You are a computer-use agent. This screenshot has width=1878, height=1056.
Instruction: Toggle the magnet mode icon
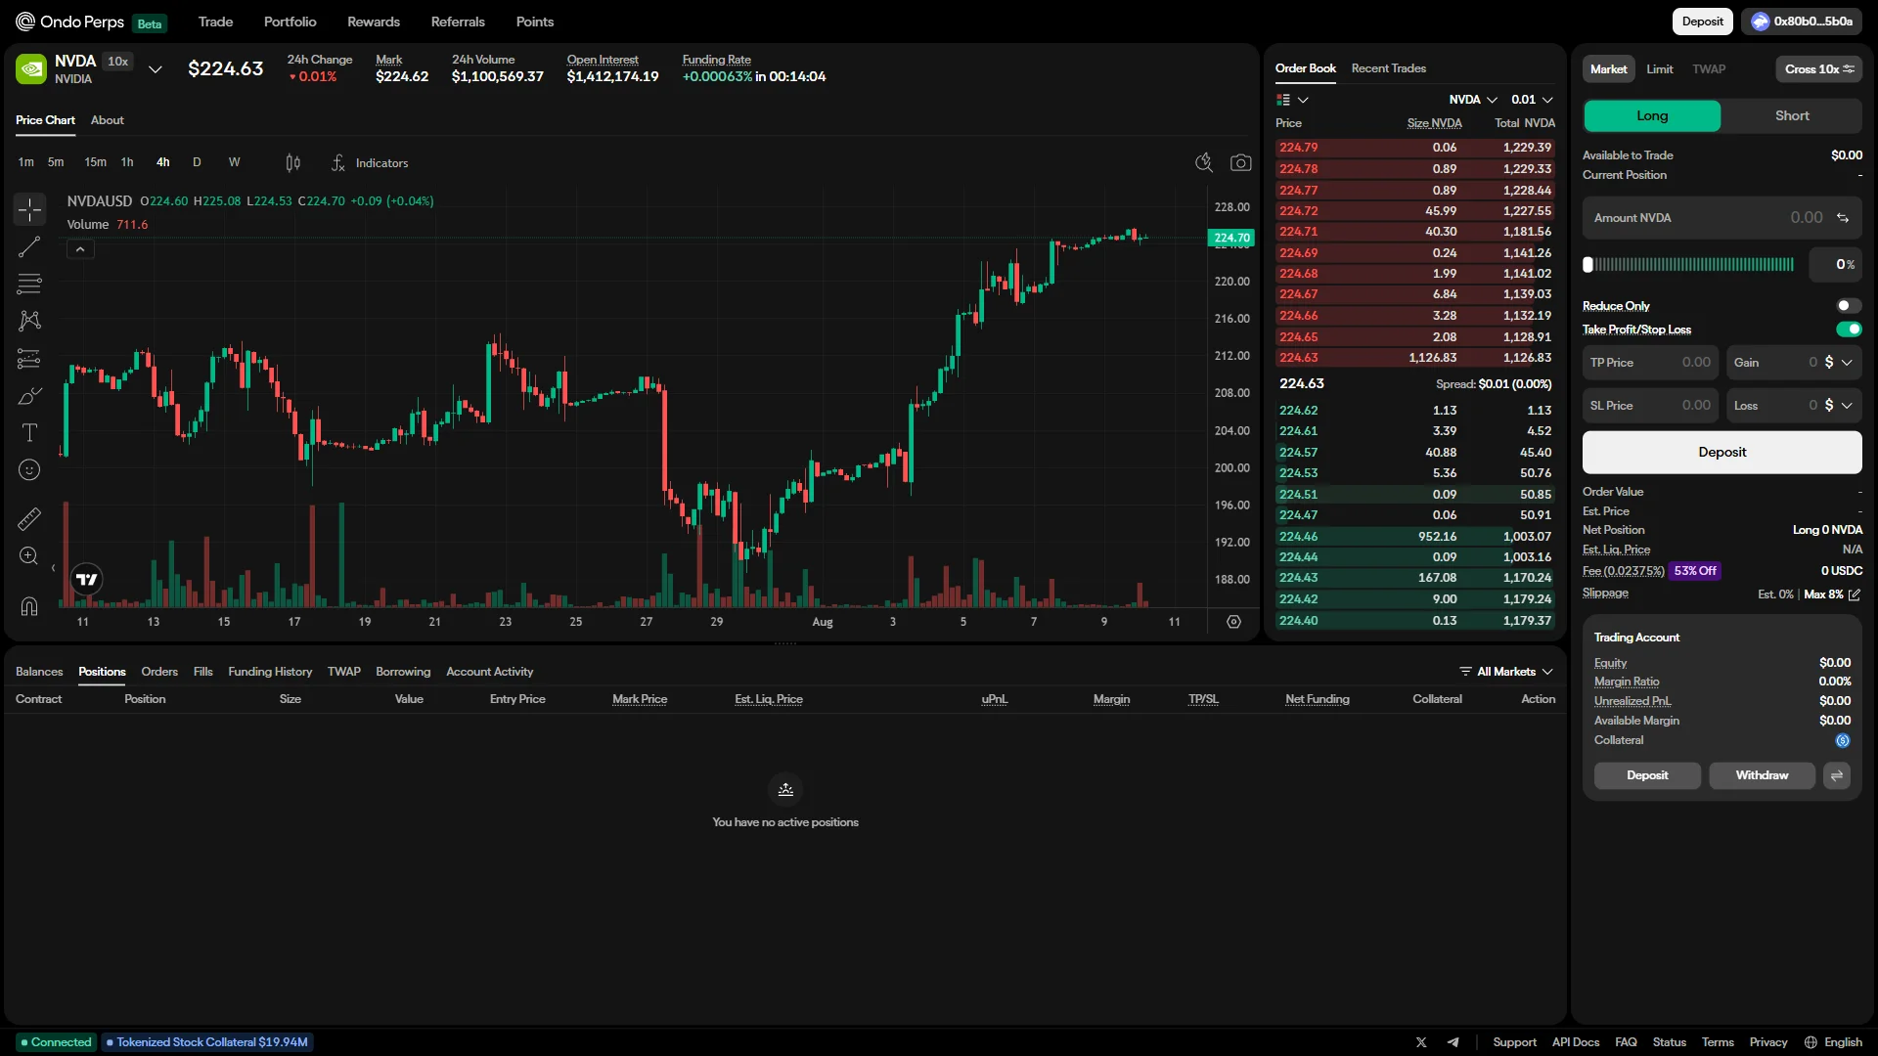tap(29, 606)
